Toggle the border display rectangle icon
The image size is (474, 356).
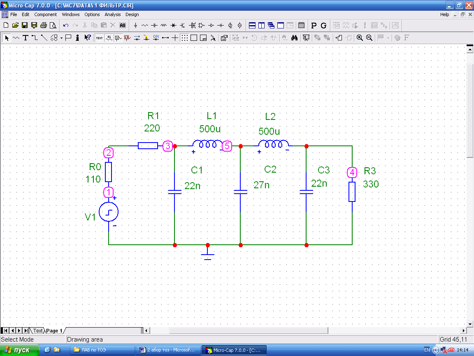[194, 38]
